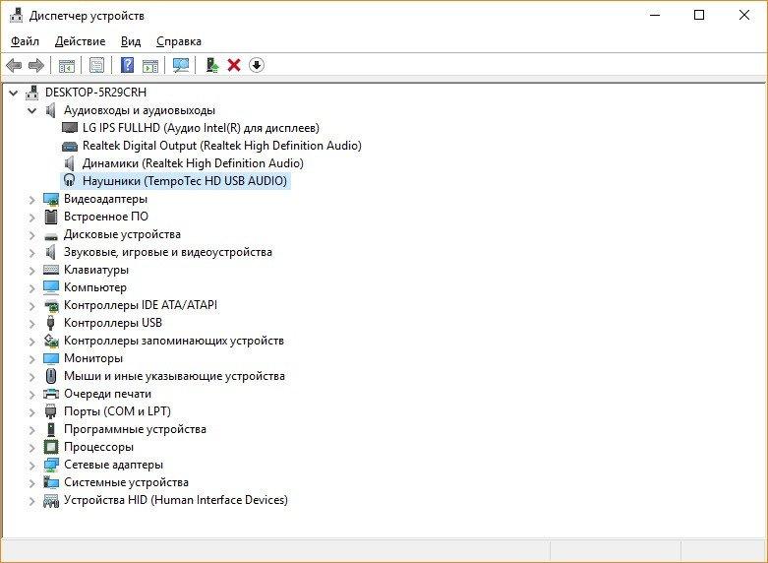Click the Update driver toolbar icon
The height and width of the screenshot is (563, 768).
pyautogui.click(x=211, y=65)
